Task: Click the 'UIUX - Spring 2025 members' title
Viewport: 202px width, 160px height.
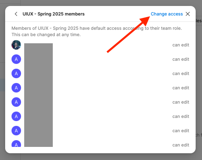Action: coord(54,14)
